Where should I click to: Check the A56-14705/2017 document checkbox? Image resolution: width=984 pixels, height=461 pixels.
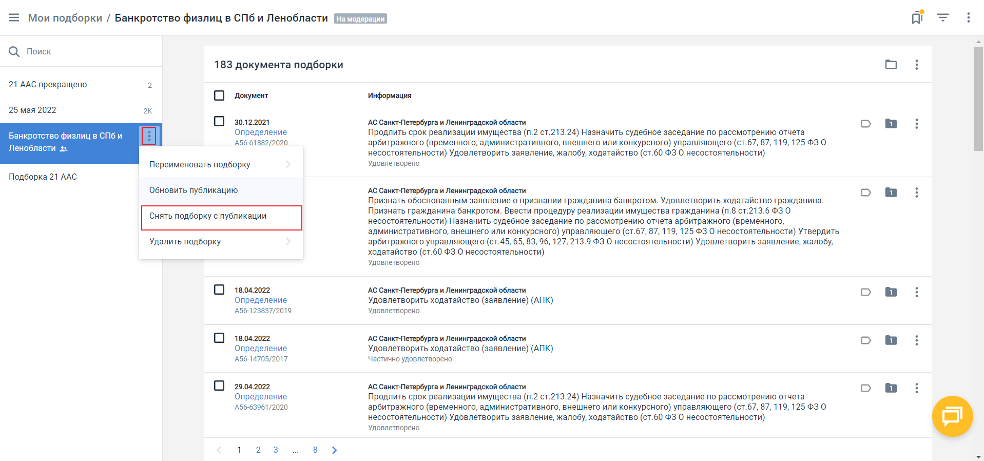pos(219,338)
